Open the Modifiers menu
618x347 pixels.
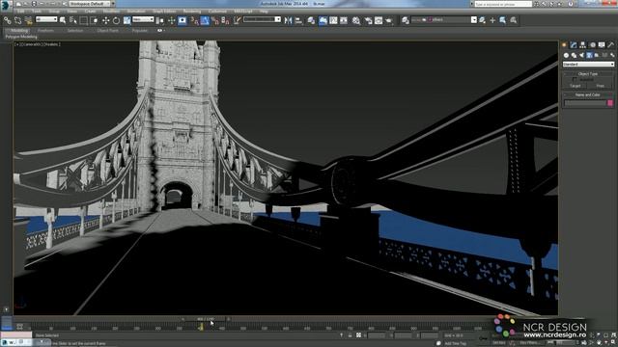pos(111,12)
